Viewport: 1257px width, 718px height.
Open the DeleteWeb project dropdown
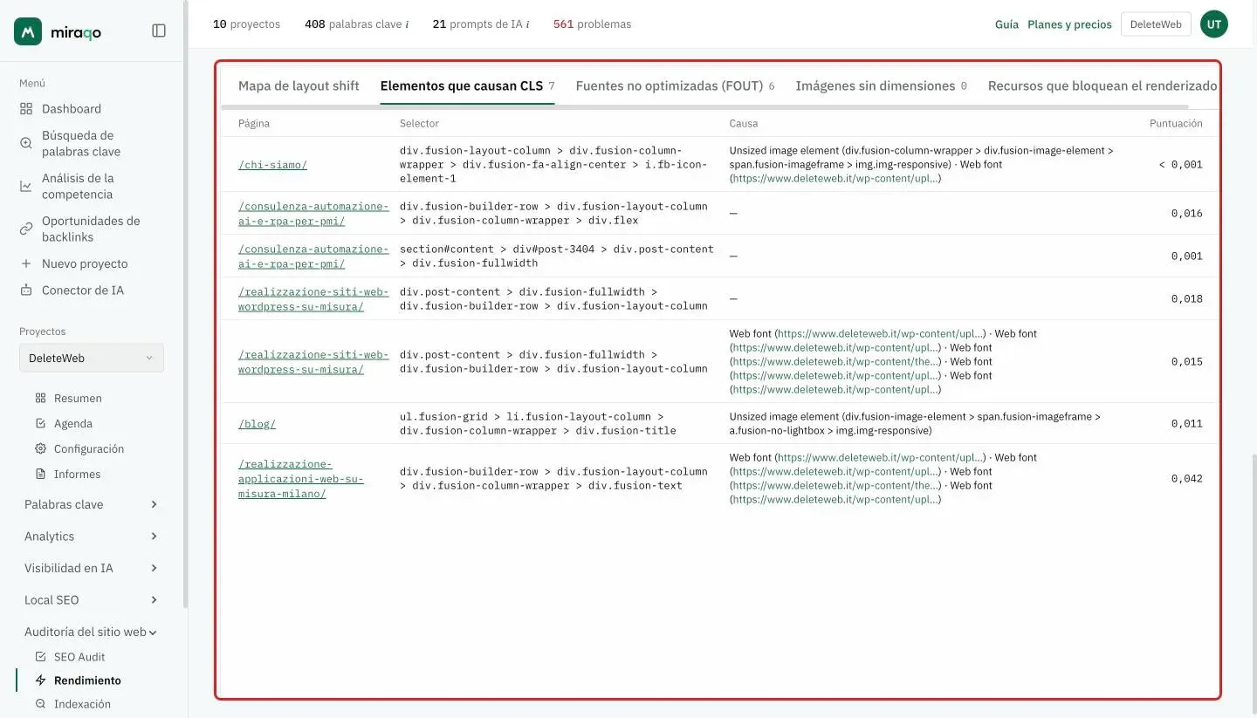point(91,358)
